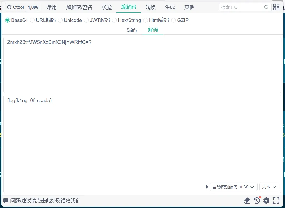
Task: Open settings gear icon
Action: tap(266, 201)
